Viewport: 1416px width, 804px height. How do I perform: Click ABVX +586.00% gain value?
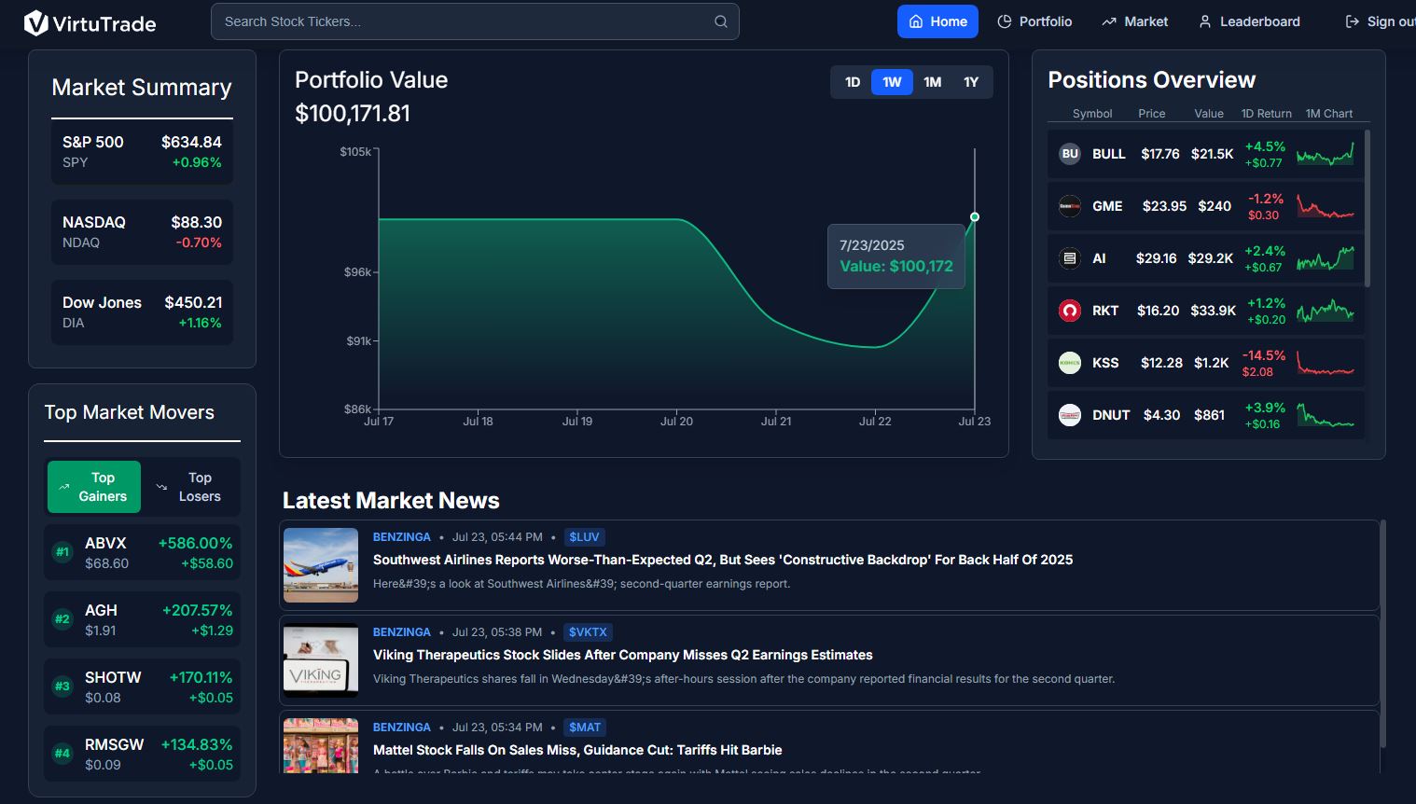(x=195, y=543)
